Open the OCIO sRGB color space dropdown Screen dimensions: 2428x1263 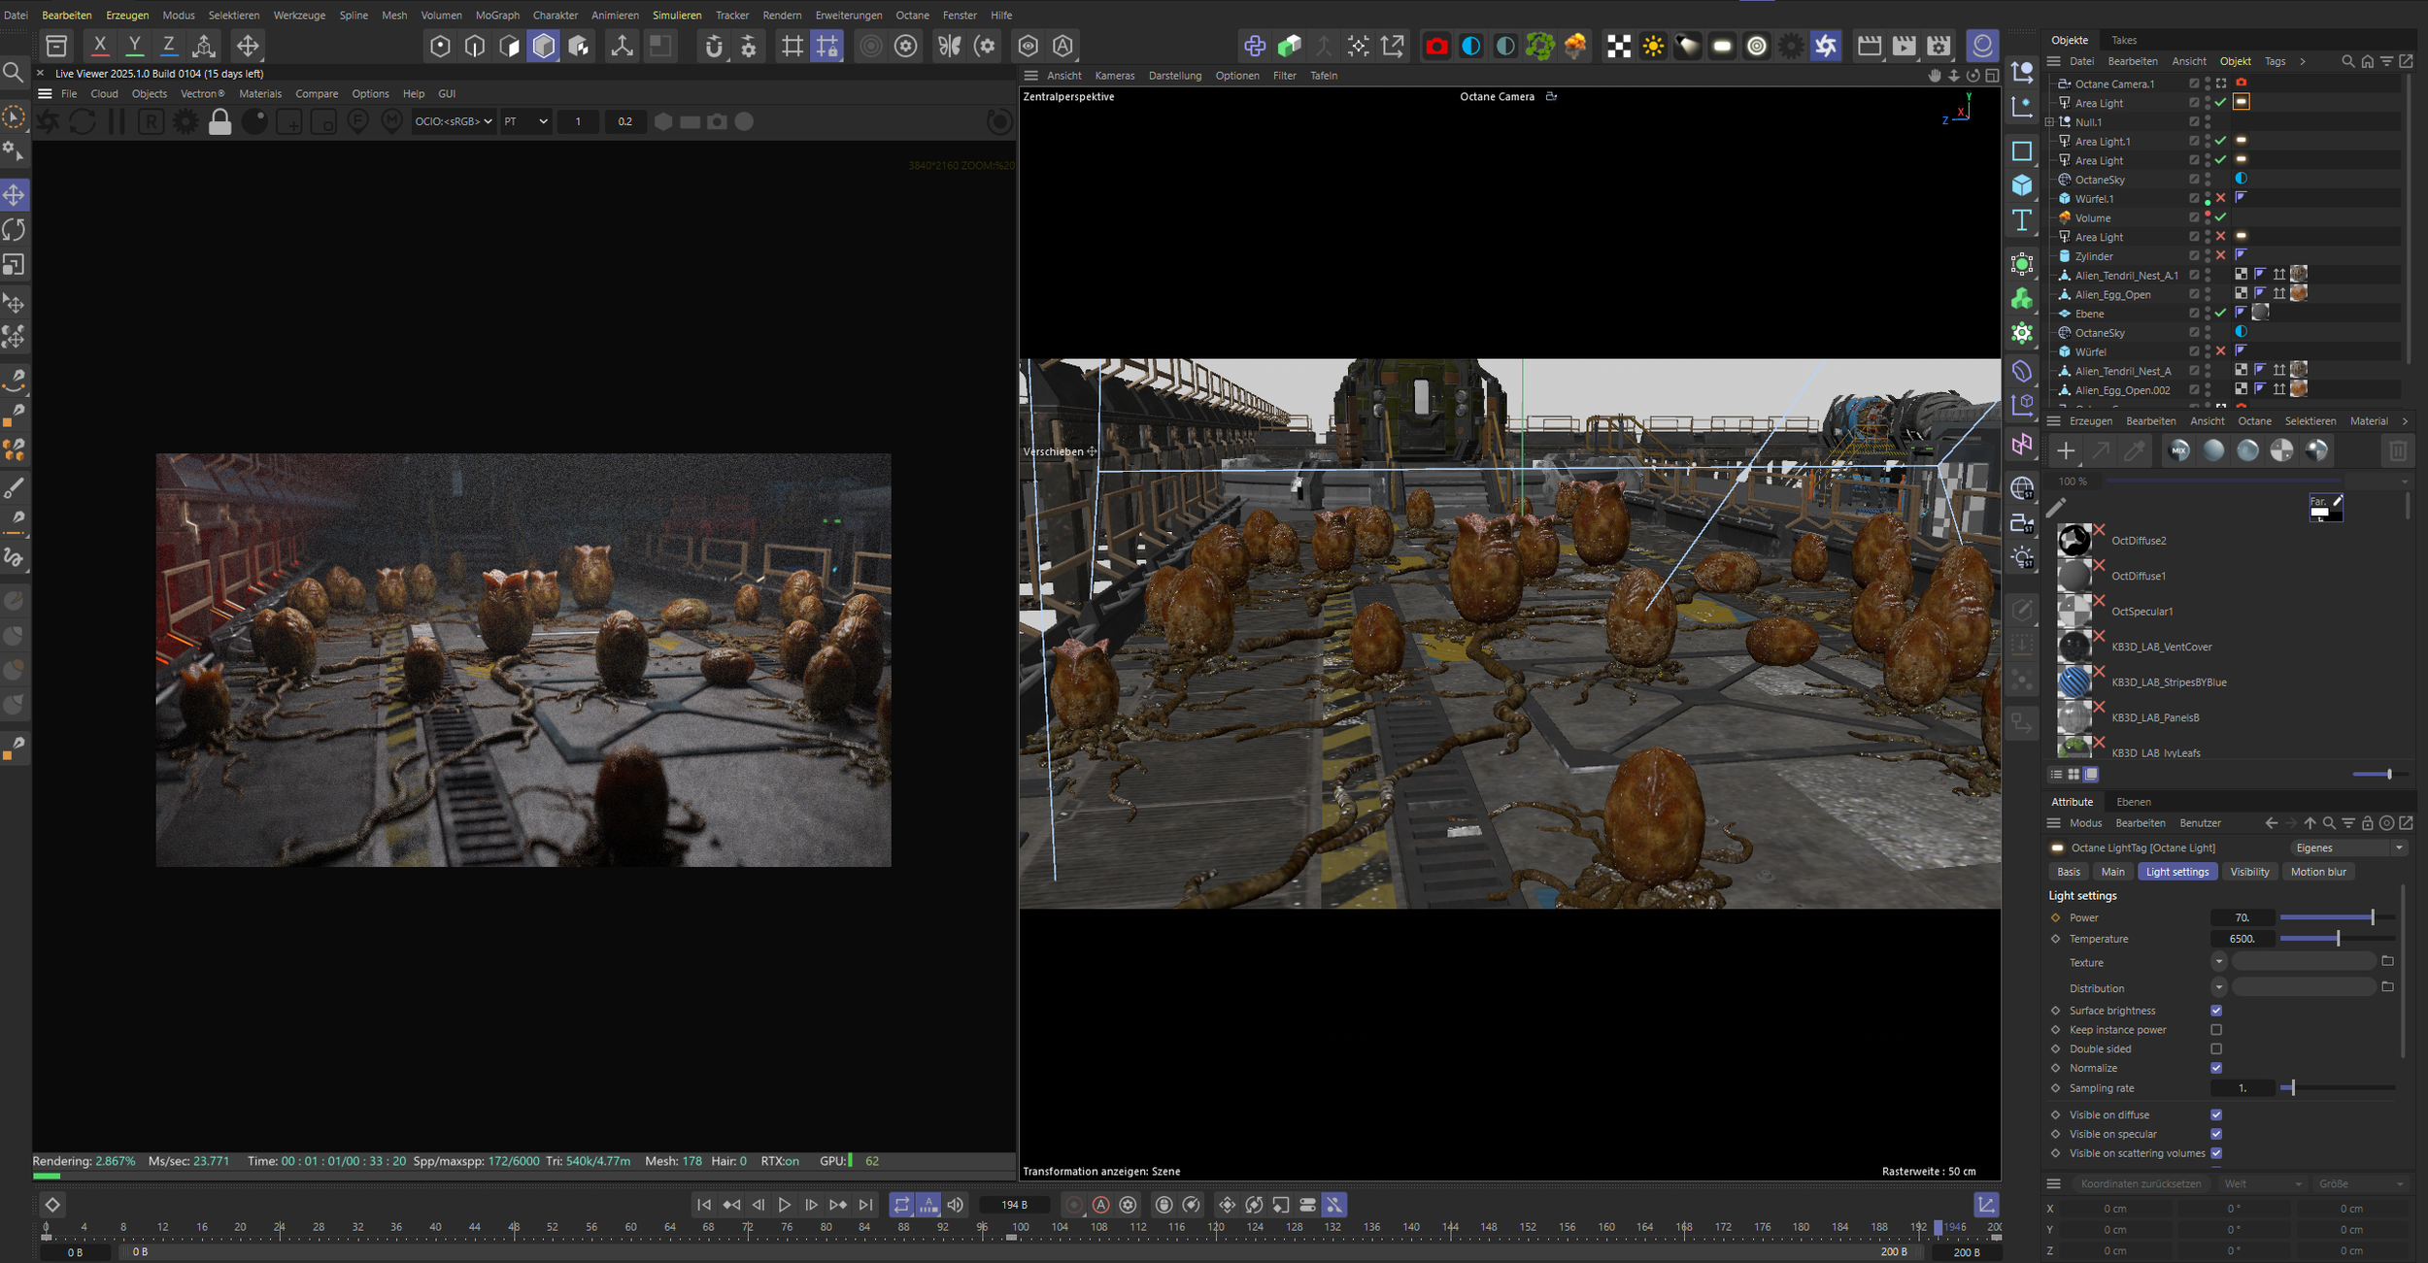click(x=454, y=121)
